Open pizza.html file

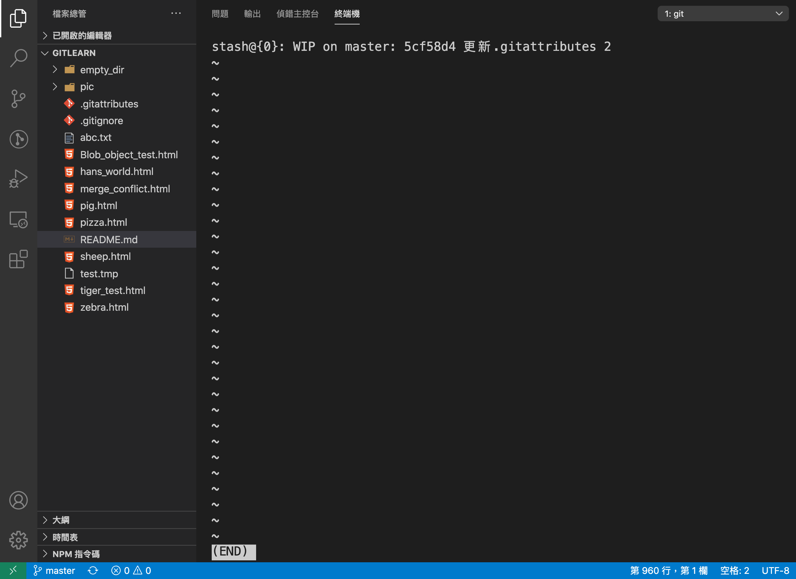pos(116,223)
